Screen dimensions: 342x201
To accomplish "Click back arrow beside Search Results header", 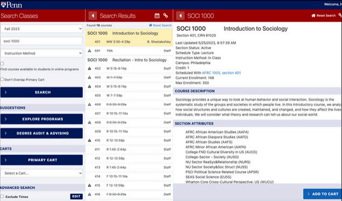I will pos(93,16).
